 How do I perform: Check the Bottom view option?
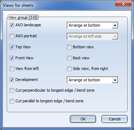coord(69,47)
